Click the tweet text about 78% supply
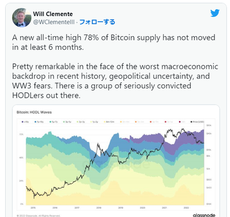Screen dimensions: 230x217 pos(114,42)
